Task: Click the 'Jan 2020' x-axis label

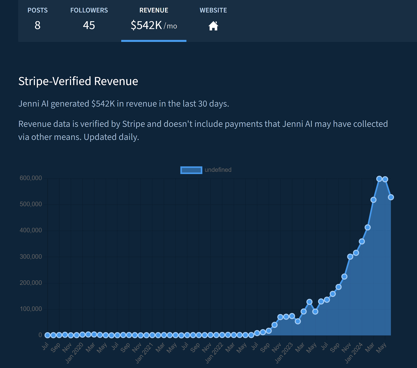Action: (x=74, y=353)
